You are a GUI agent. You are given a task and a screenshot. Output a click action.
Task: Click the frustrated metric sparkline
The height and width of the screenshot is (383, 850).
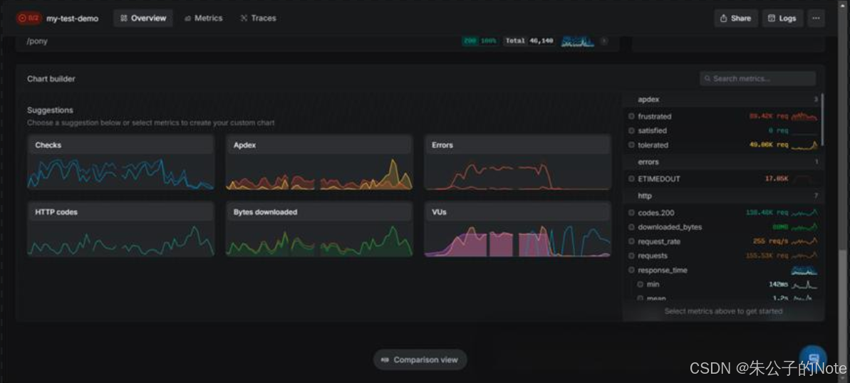pos(804,117)
